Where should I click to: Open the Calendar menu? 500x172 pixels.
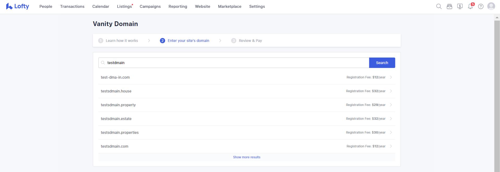[101, 7]
